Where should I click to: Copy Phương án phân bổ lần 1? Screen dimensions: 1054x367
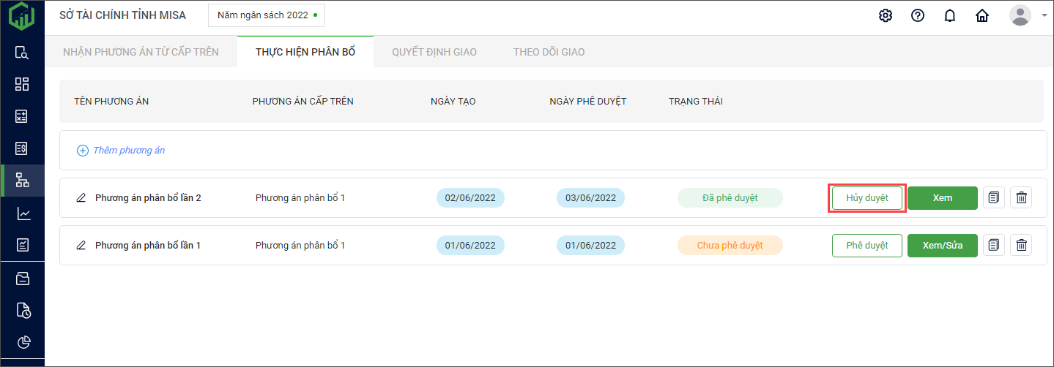pyautogui.click(x=993, y=246)
